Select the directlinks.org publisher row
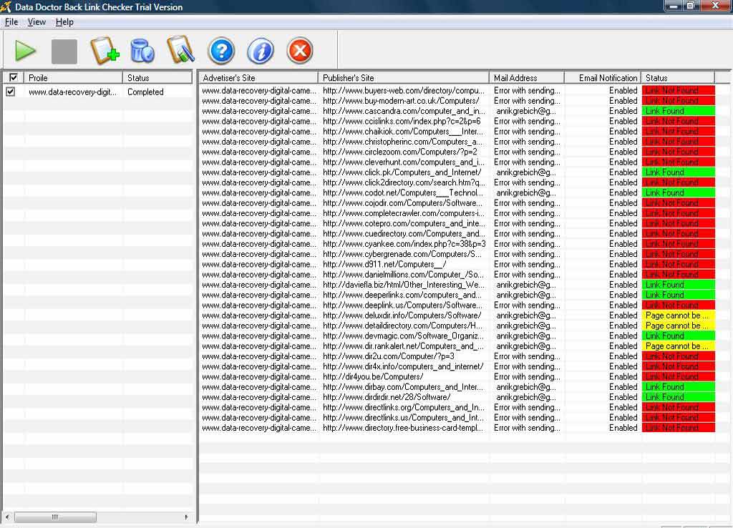 point(458,408)
